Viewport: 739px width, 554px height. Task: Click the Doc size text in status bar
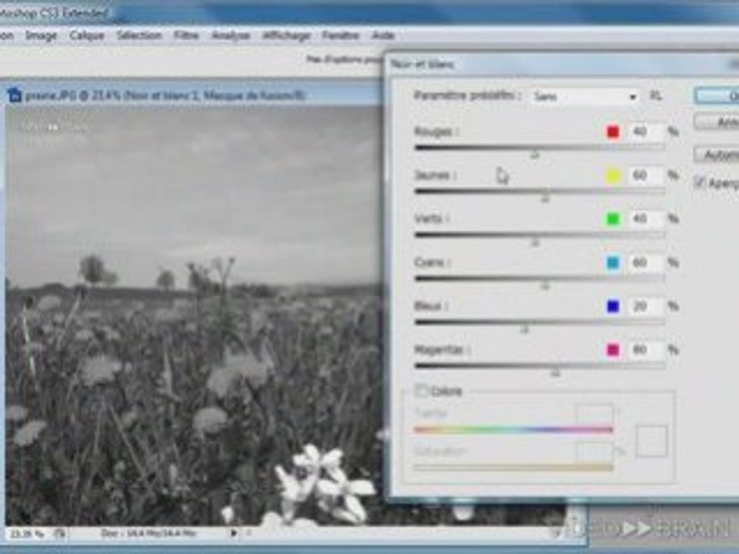(149, 533)
